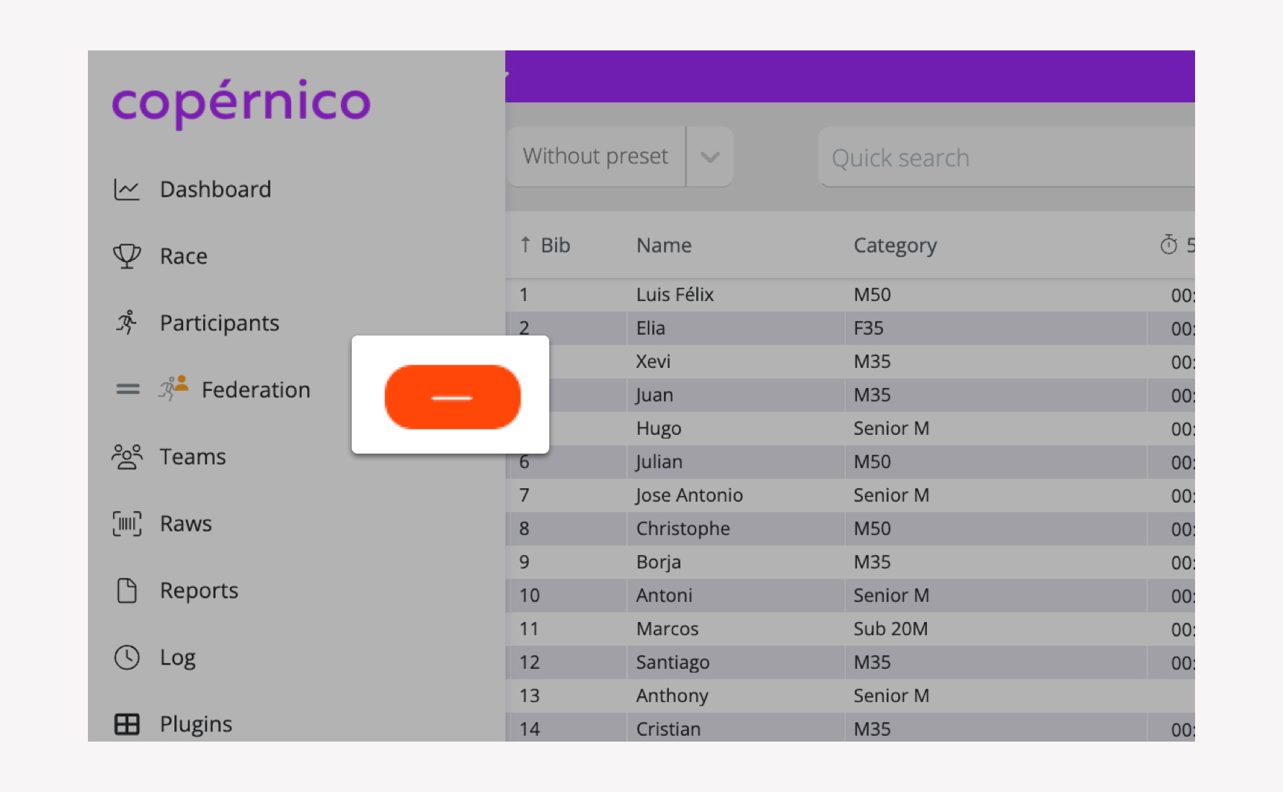
Task: Click the Raws barcode icon
Action: (127, 523)
